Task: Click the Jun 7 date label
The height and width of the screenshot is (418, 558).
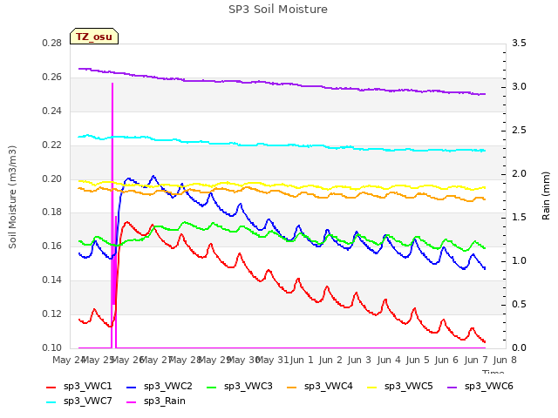Action: tap(476, 360)
